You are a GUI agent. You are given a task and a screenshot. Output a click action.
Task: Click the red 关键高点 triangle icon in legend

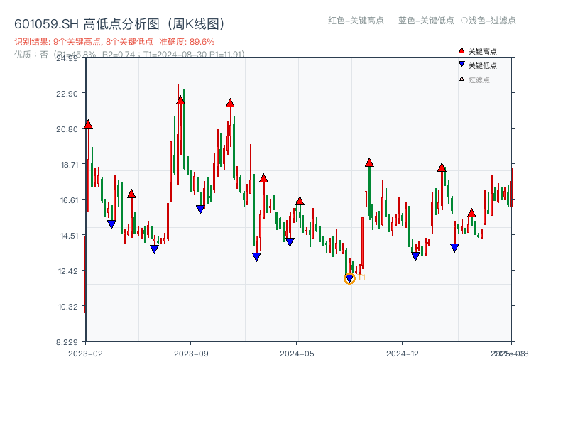tap(461, 50)
